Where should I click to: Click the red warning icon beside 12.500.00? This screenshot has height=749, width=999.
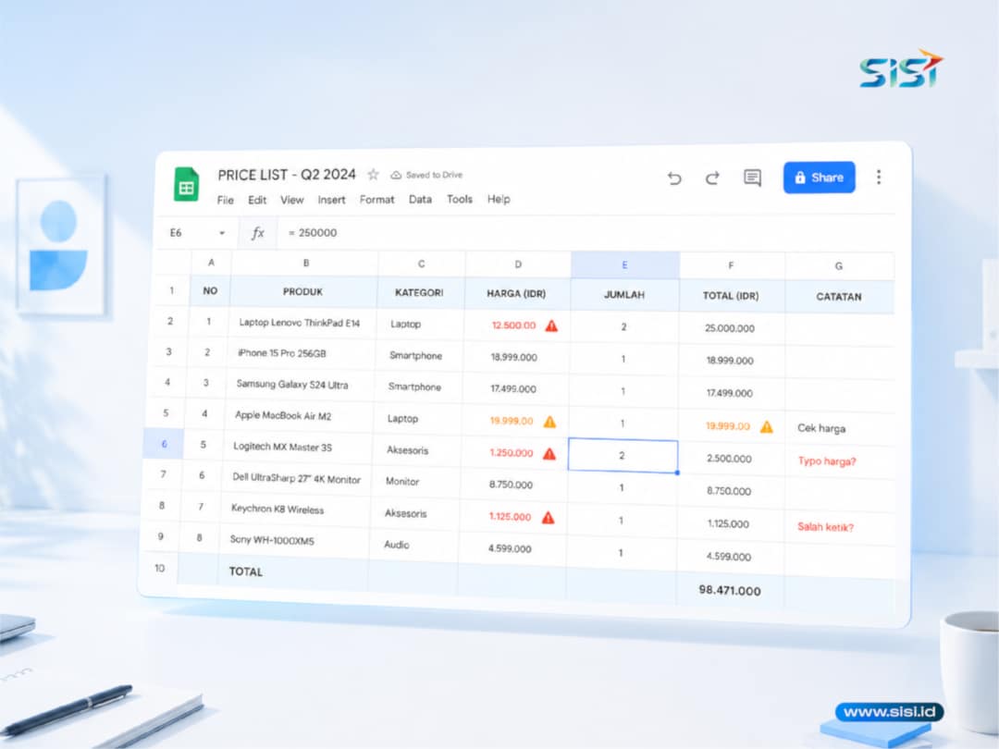[551, 325]
